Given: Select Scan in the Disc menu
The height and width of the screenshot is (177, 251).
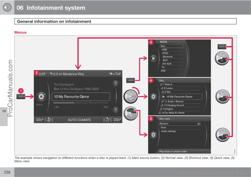Looking at the screenshot, I should [163, 127].
